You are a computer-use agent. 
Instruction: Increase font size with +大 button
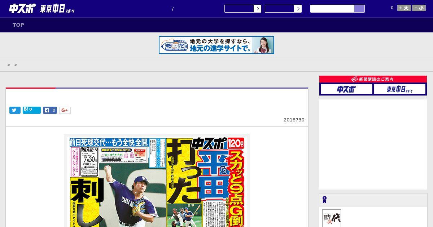404,8
